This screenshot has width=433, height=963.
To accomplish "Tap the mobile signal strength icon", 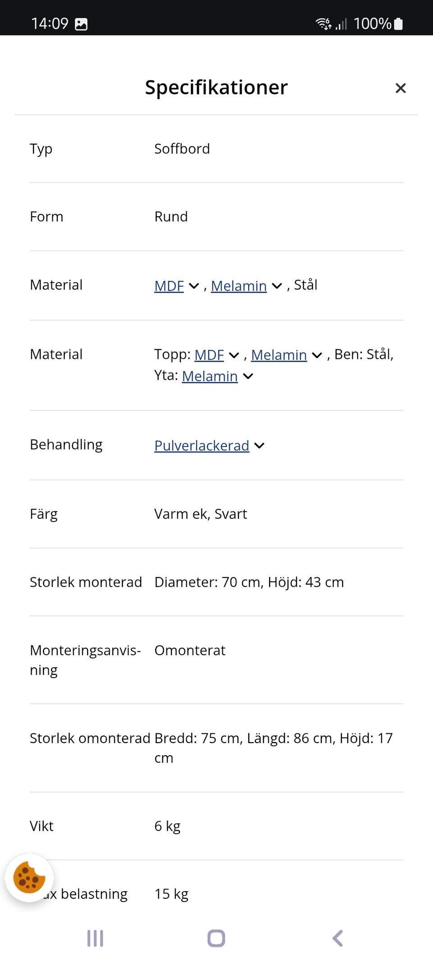I will click(x=341, y=24).
